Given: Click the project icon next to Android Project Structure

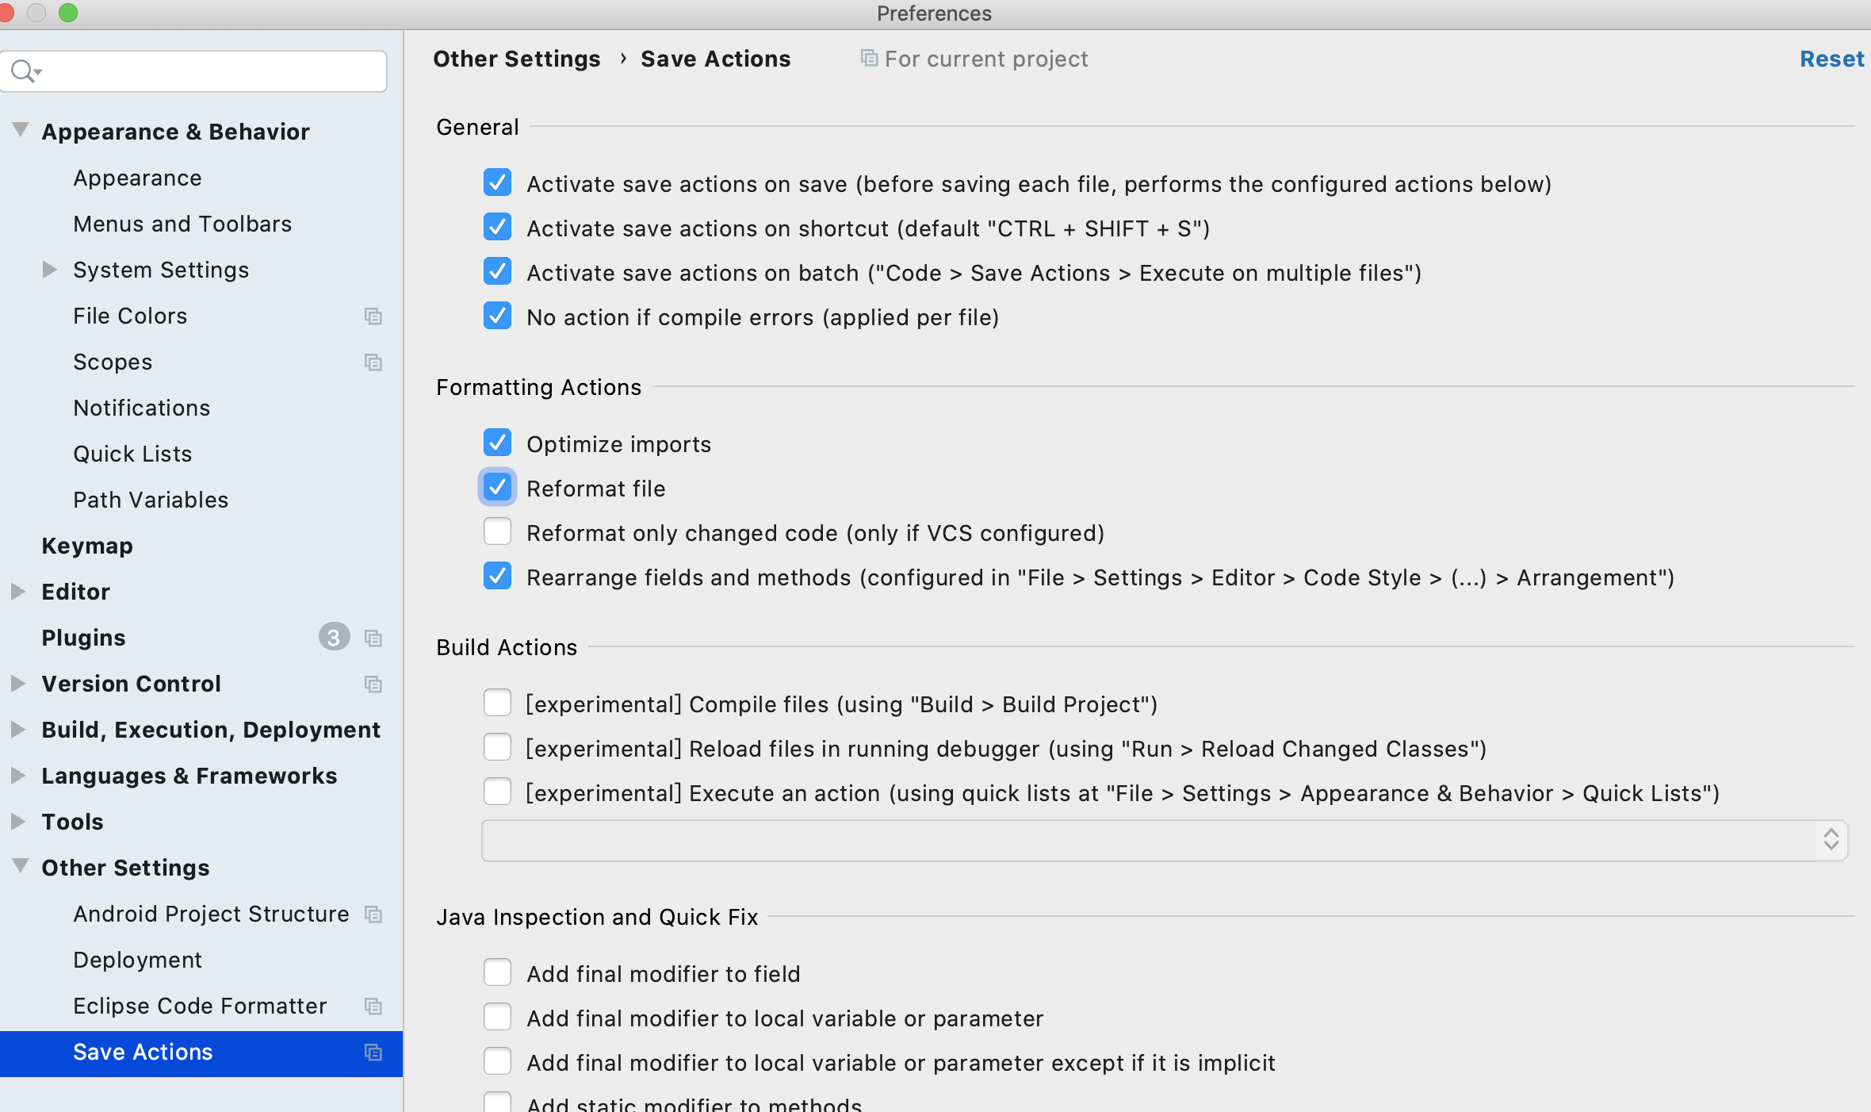Looking at the screenshot, I should (x=373, y=915).
